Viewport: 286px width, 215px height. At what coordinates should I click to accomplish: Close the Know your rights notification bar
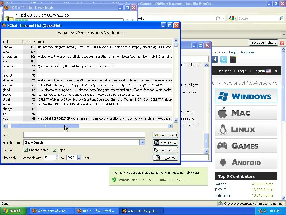coord(282,43)
